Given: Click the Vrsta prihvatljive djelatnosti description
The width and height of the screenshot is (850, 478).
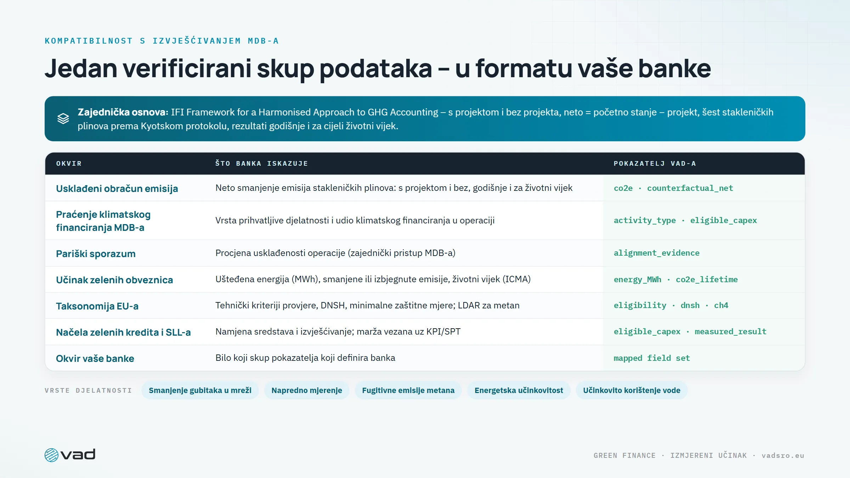Looking at the screenshot, I should point(355,221).
